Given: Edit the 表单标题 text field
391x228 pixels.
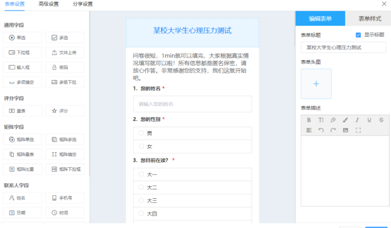Looking at the screenshot, I should [344, 47].
